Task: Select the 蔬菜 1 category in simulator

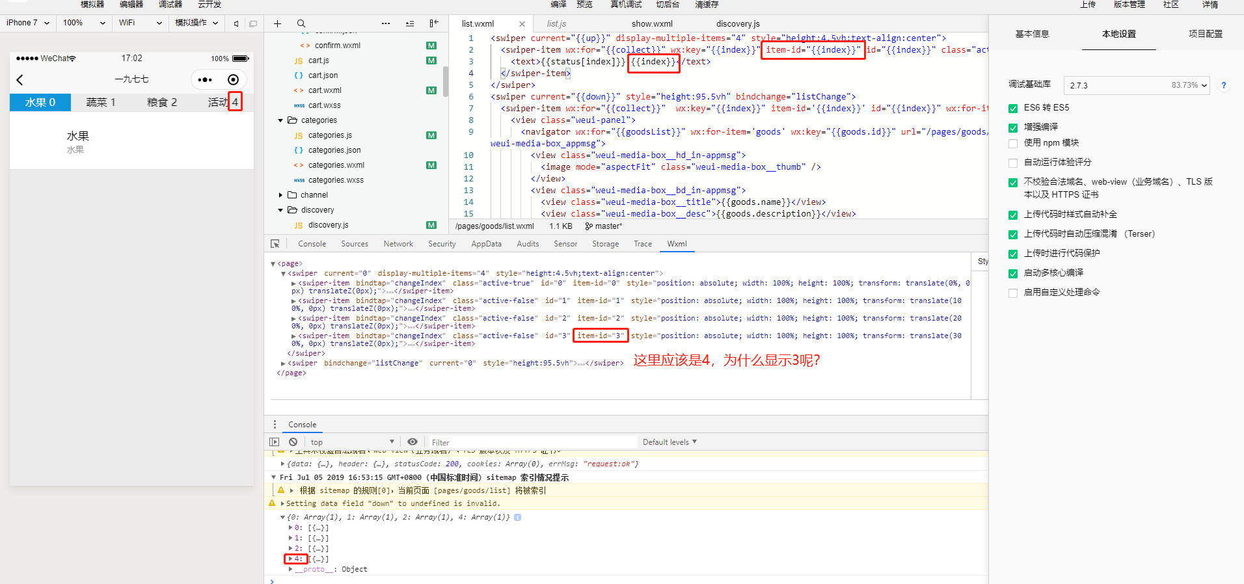Action: (x=101, y=102)
